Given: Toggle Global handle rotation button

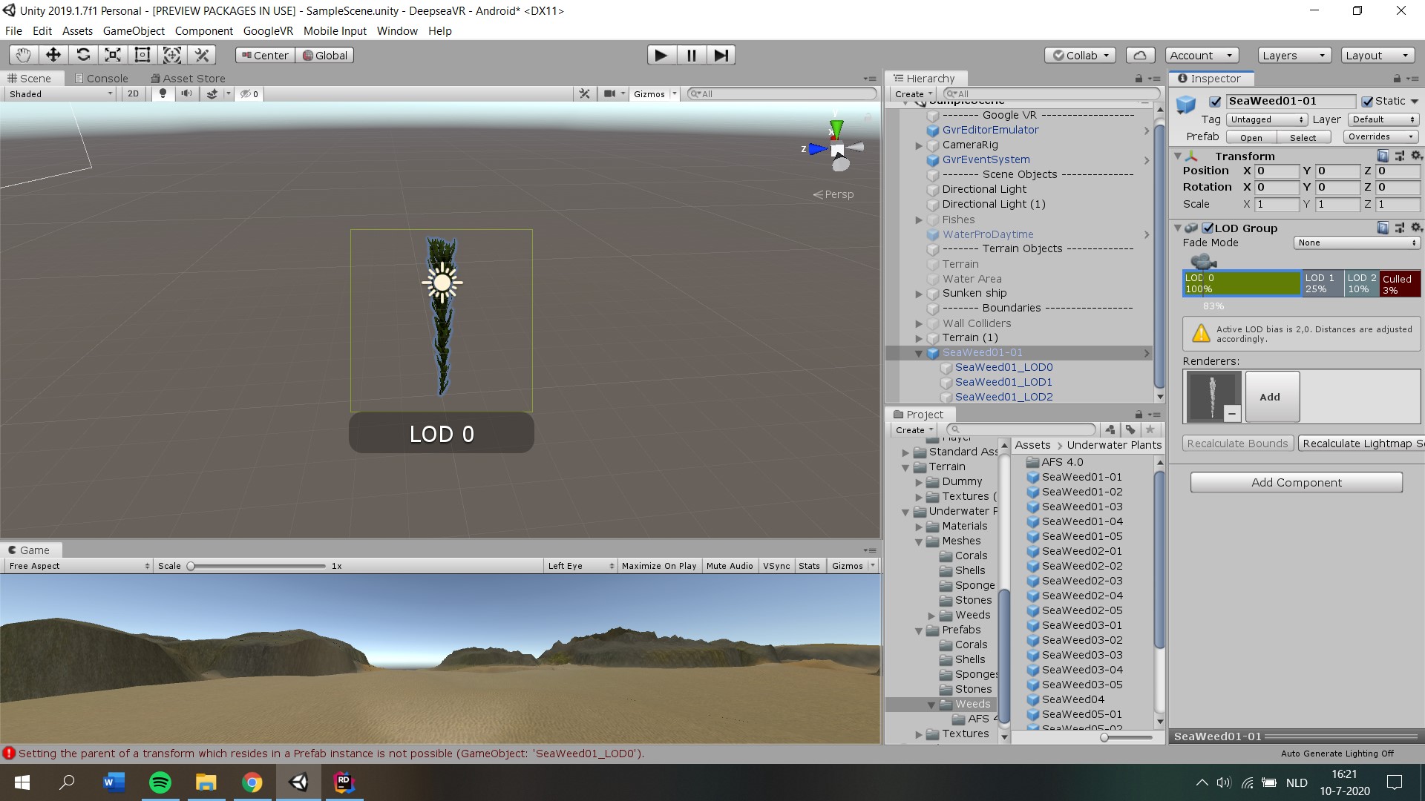Looking at the screenshot, I should pyautogui.click(x=324, y=55).
